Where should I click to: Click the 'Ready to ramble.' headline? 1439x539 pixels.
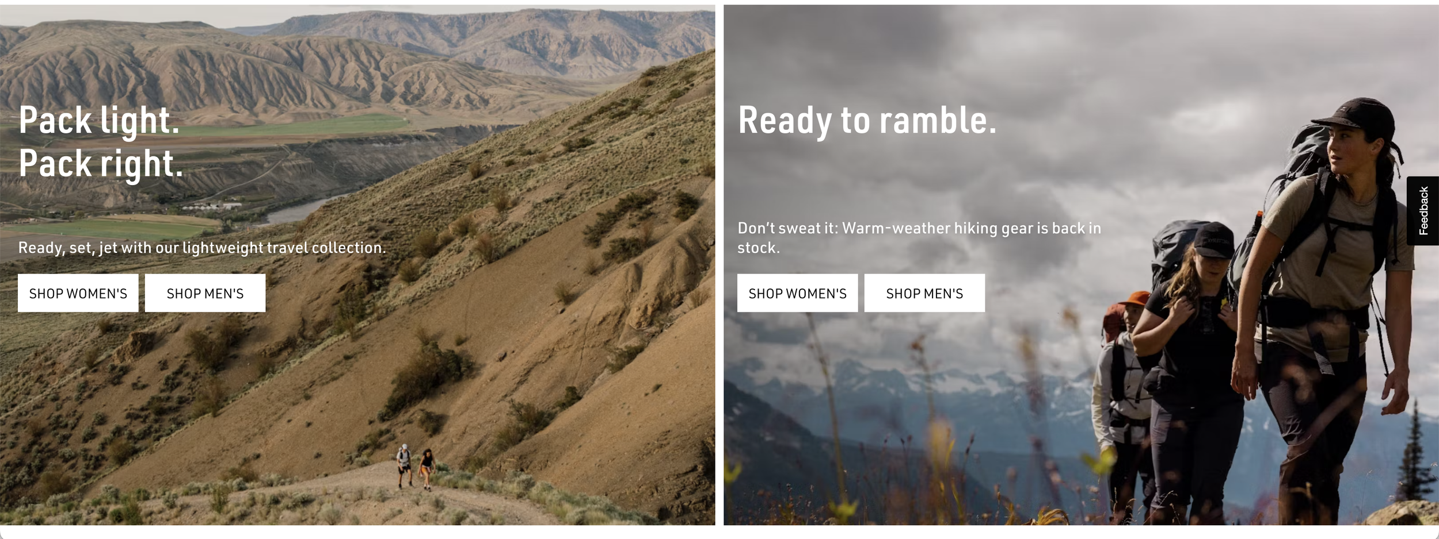click(867, 121)
